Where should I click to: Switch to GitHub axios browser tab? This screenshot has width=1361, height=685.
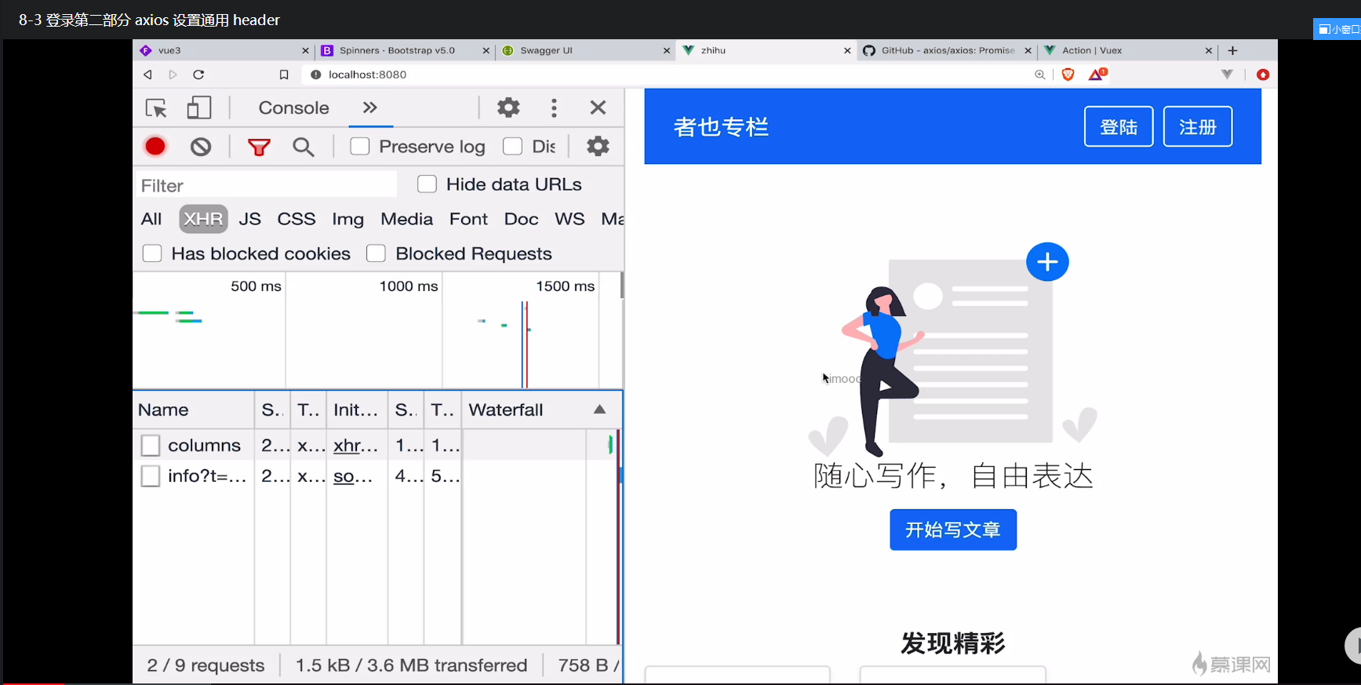click(946, 50)
